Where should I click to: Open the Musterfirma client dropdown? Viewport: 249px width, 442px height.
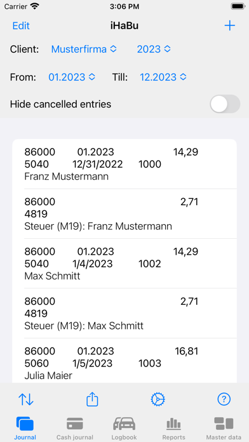pyautogui.click(x=84, y=50)
